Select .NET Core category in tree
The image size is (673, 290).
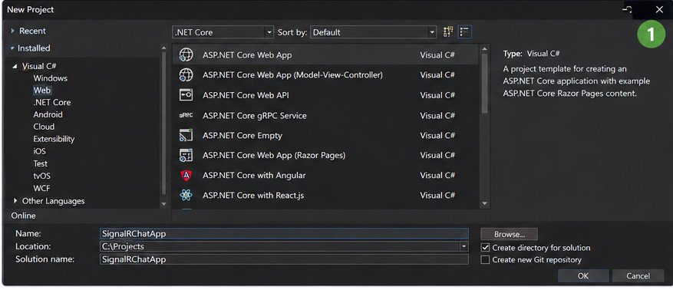click(52, 102)
